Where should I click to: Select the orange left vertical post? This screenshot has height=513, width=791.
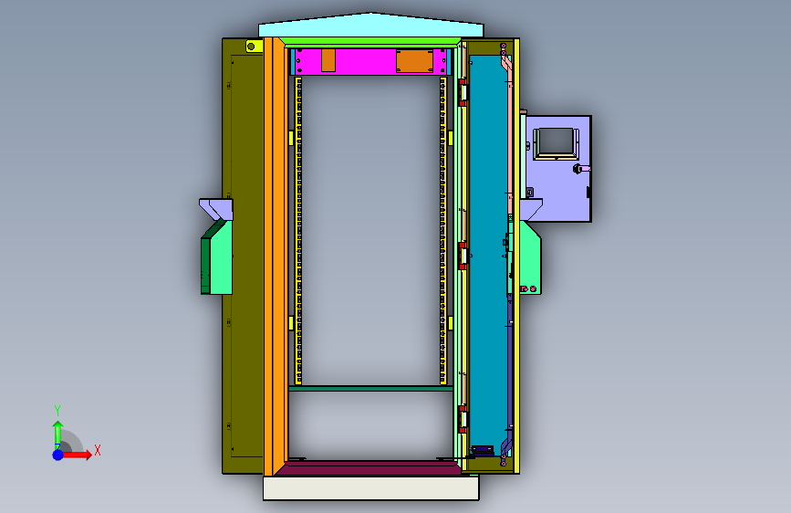[x=276, y=256]
